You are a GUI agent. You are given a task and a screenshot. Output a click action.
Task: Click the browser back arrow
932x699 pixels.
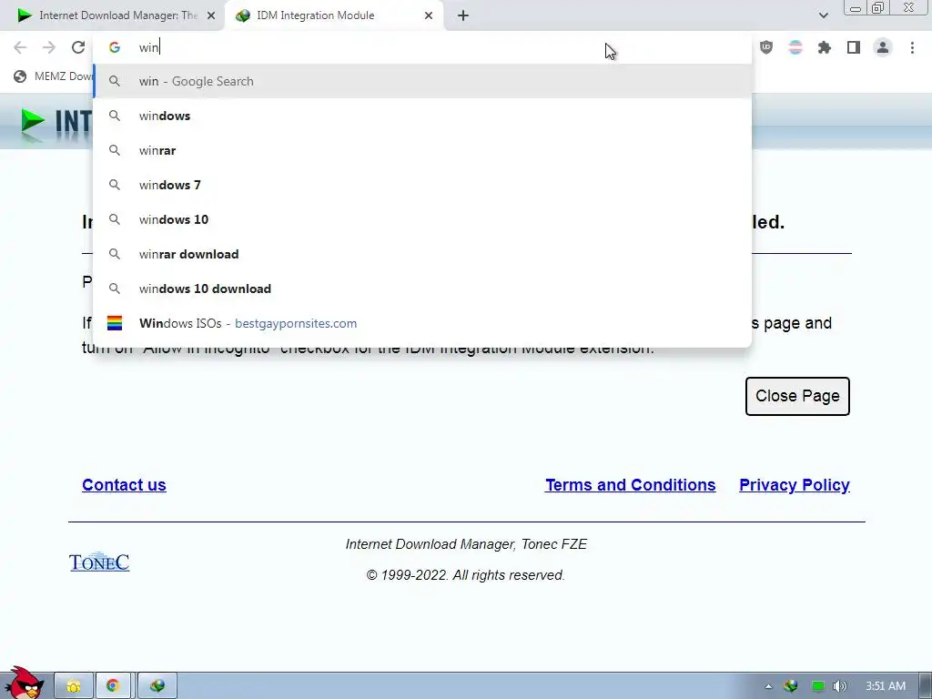click(x=20, y=47)
